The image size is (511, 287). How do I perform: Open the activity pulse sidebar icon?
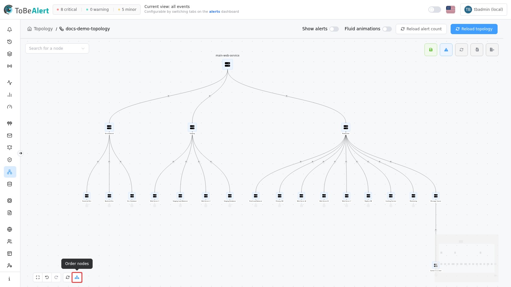pyautogui.click(x=10, y=83)
